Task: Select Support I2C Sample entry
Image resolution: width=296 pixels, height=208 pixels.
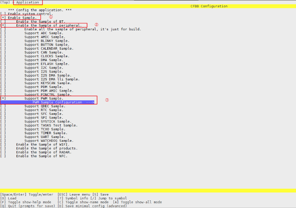Action: click(44, 68)
